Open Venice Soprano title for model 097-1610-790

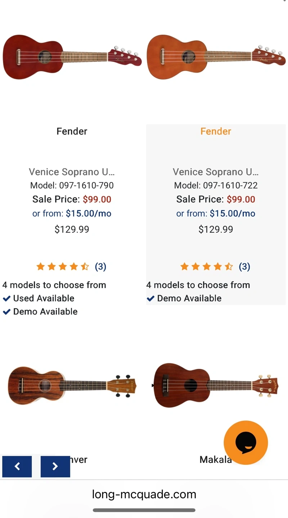click(72, 172)
